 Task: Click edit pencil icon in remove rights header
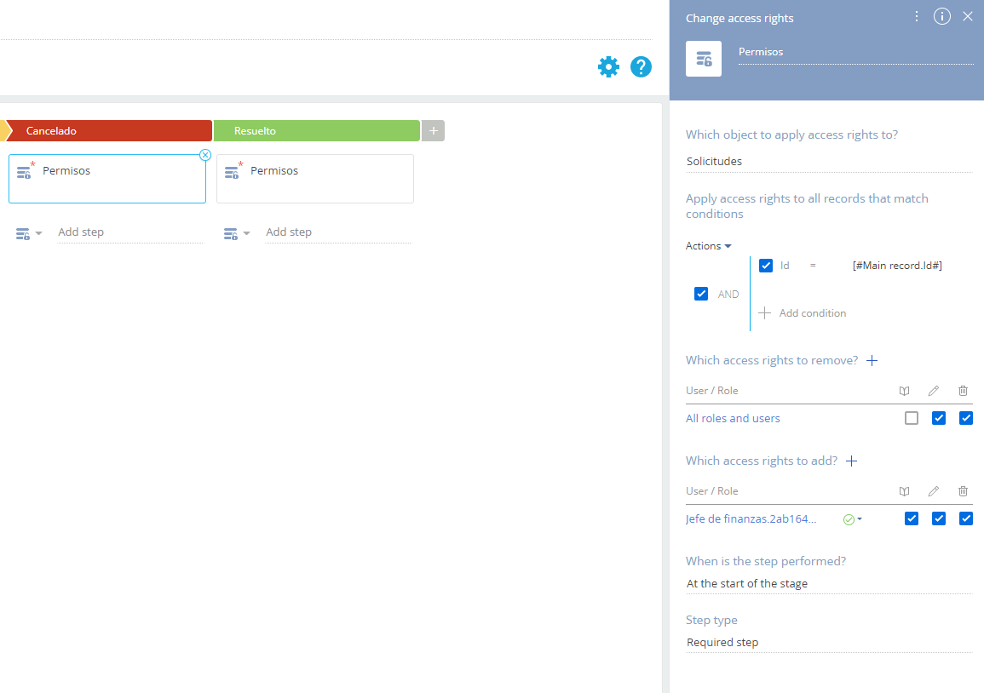click(933, 391)
